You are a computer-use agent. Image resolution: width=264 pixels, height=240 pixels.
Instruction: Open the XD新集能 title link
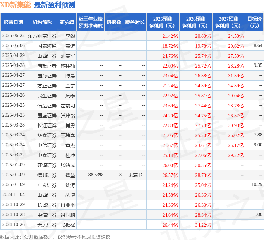coord(15,5)
